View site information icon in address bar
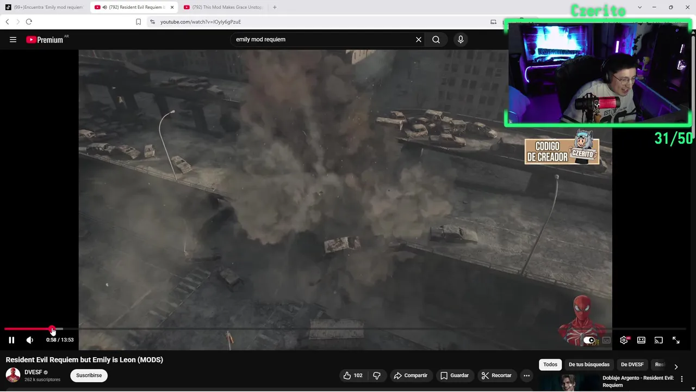This screenshot has height=392, width=696. point(152,22)
